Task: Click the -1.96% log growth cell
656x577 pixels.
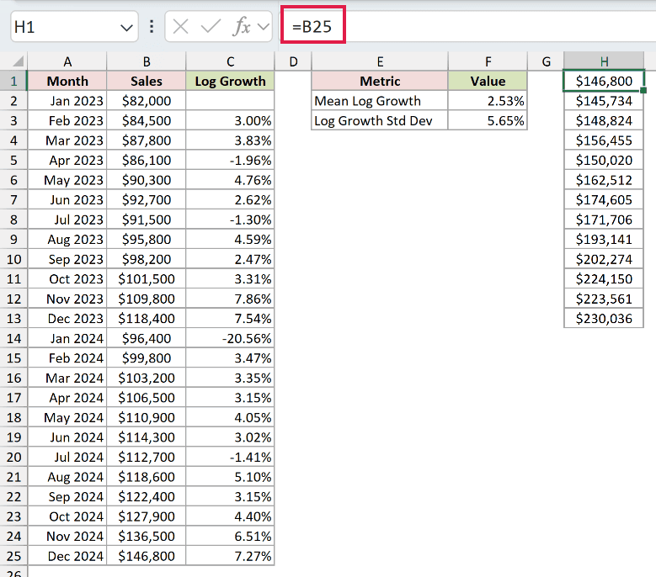Action: tap(230, 160)
